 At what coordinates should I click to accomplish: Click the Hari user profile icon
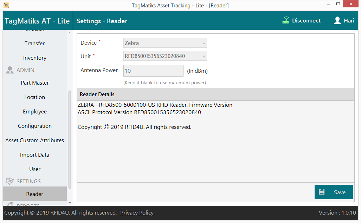337,21
